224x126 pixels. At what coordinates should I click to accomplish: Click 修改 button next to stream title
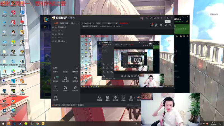pos(99,23)
